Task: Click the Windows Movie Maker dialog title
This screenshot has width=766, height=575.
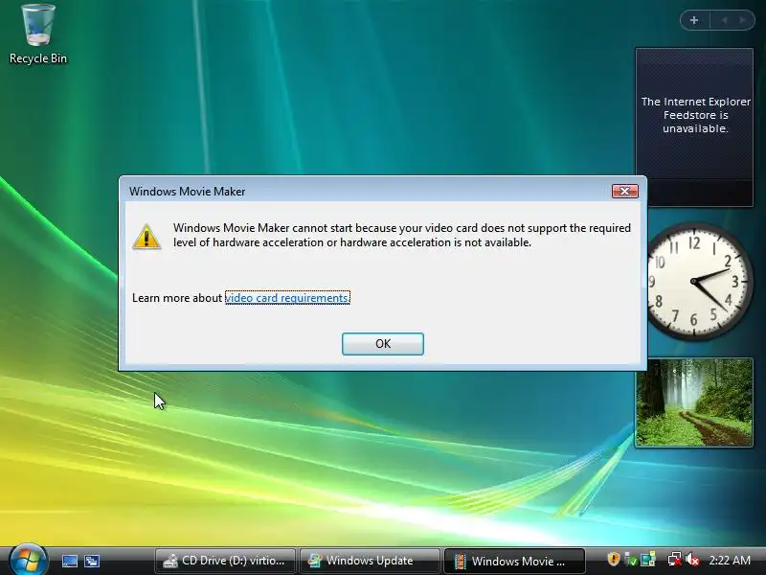Action: tap(187, 192)
